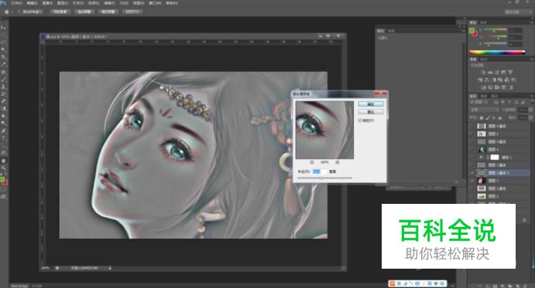The width and height of the screenshot is (535, 288).
Task: Select the Blur tool
Action: (x=3, y=116)
